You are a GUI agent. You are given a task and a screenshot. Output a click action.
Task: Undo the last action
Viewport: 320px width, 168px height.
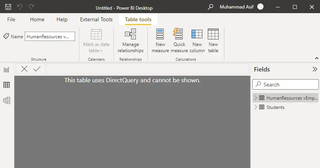(20, 7)
